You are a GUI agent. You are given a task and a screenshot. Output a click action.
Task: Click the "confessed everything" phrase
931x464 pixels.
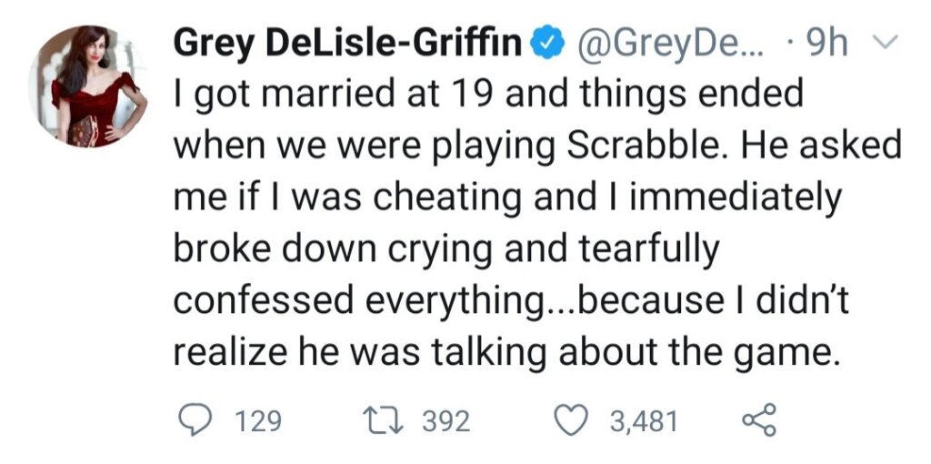click(355, 301)
